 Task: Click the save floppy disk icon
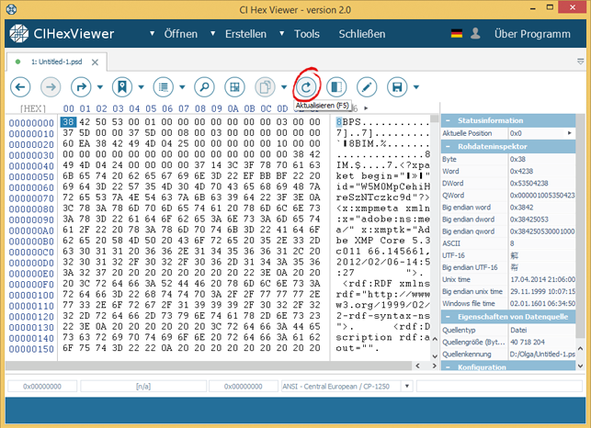point(397,87)
